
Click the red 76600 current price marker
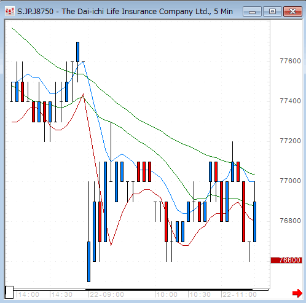[x=286, y=260]
